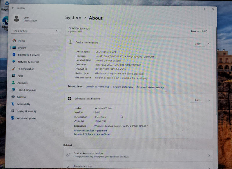Select the Installed on date 8/27/2025
The width and height of the screenshot is (232, 169).
100,117
